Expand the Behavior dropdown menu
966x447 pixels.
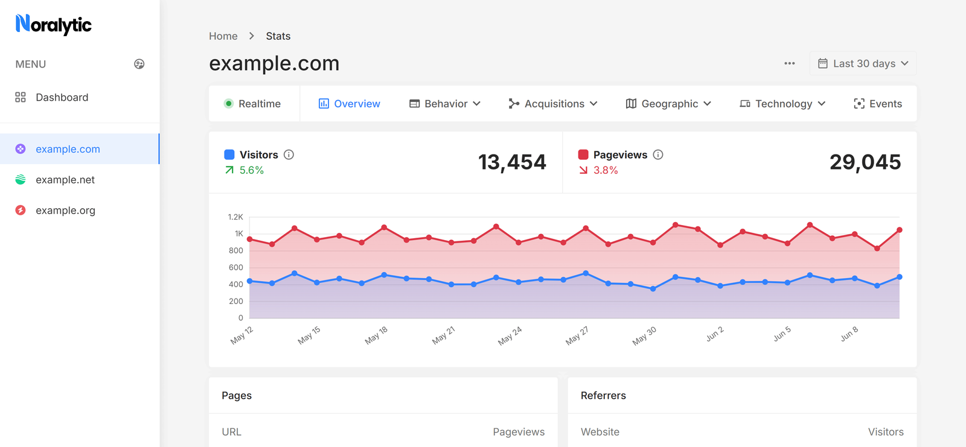point(445,104)
